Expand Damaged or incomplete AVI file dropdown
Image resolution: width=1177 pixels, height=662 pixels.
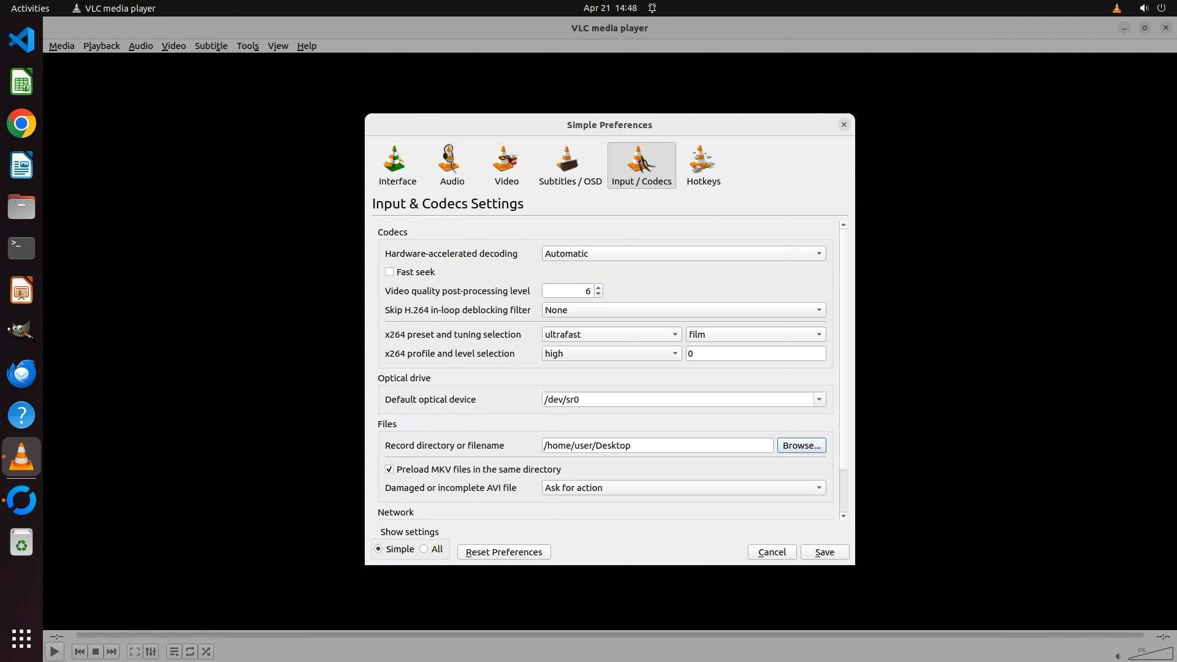[683, 487]
